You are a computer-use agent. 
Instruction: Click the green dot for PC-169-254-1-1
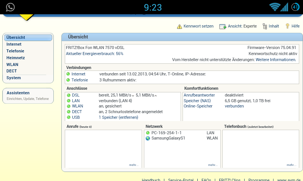click(148, 133)
